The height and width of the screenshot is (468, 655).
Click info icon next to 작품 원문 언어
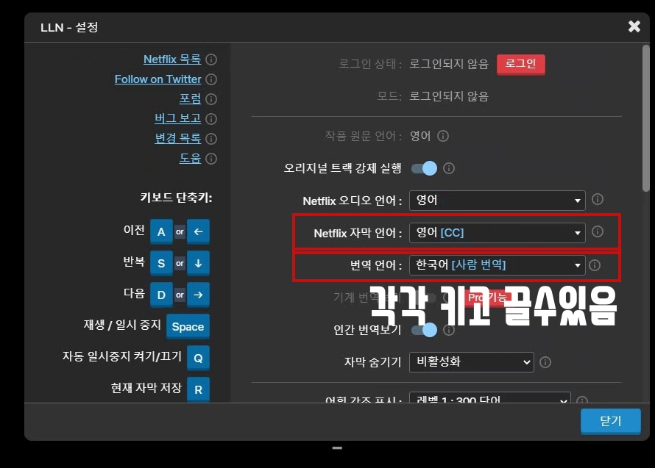pos(443,136)
